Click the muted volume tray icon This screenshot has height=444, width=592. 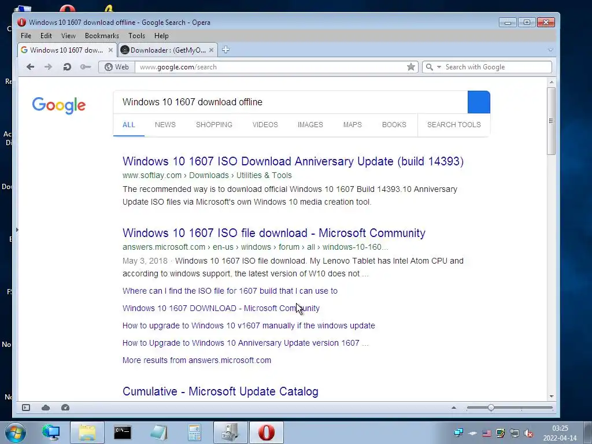point(528,434)
